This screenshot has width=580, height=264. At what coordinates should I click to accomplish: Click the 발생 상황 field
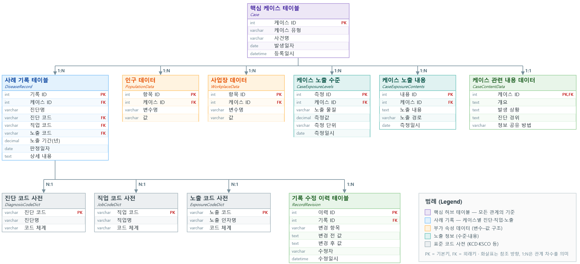click(x=523, y=110)
